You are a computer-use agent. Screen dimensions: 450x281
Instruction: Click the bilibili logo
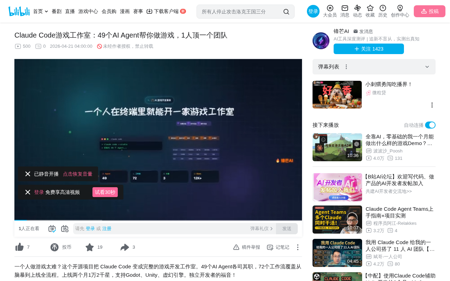tap(19, 11)
